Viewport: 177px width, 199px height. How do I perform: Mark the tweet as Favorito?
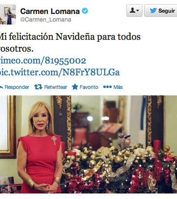tap(89, 87)
